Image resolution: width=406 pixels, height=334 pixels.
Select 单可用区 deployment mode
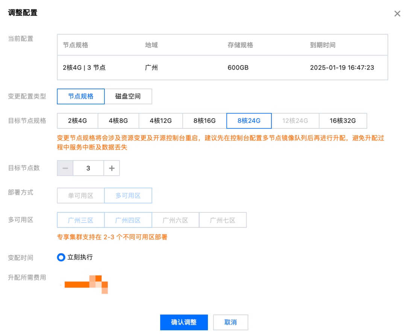pyautogui.click(x=81, y=195)
